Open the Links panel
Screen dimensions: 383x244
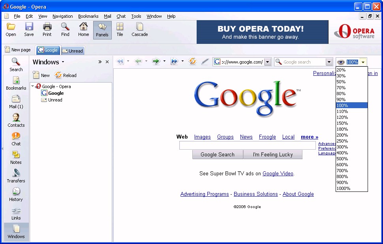click(x=16, y=213)
